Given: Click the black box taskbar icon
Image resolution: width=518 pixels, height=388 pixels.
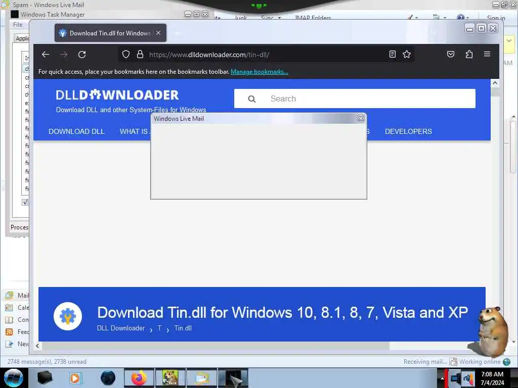Looking at the screenshot, I should coord(45,378).
